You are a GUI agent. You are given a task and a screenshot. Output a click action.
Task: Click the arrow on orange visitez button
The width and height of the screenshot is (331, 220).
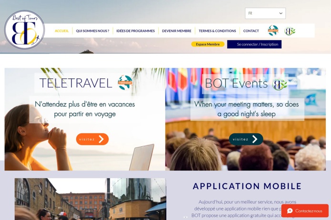[101, 139]
